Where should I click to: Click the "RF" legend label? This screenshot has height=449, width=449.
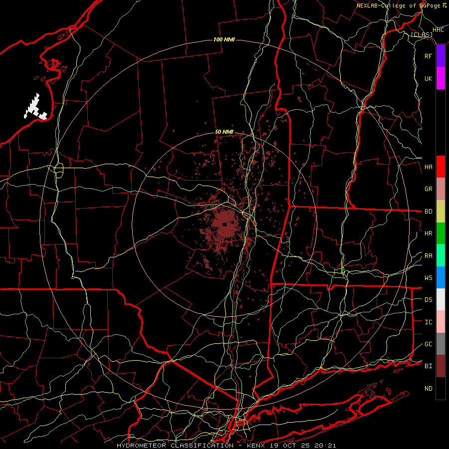[428, 56]
